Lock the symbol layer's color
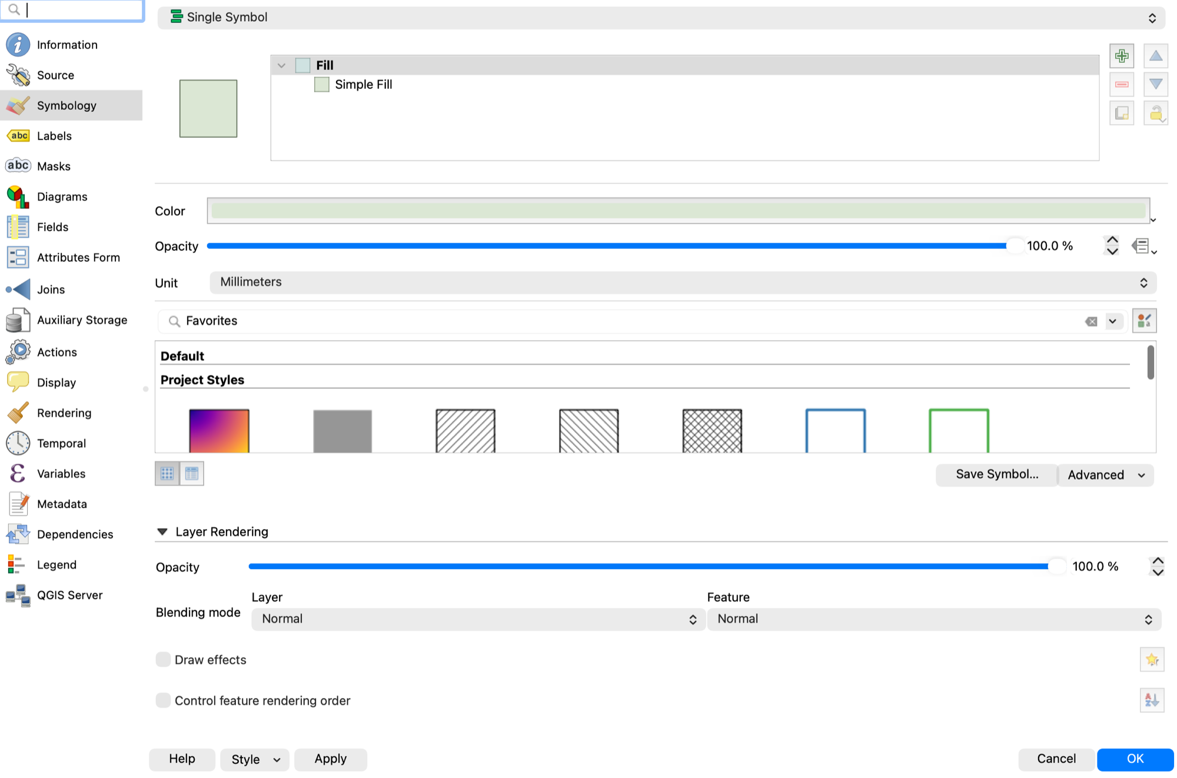Image resolution: width=1177 pixels, height=778 pixels. click(1156, 113)
